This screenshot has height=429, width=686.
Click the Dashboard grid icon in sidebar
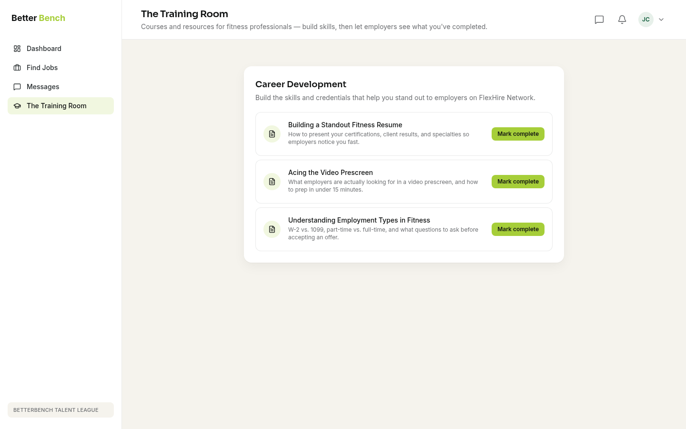pyautogui.click(x=17, y=49)
